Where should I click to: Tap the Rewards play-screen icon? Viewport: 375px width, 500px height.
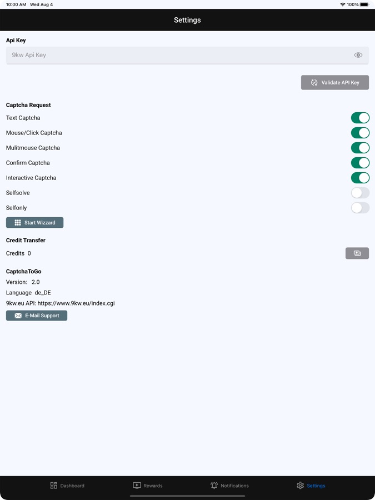tap(137, 486)
